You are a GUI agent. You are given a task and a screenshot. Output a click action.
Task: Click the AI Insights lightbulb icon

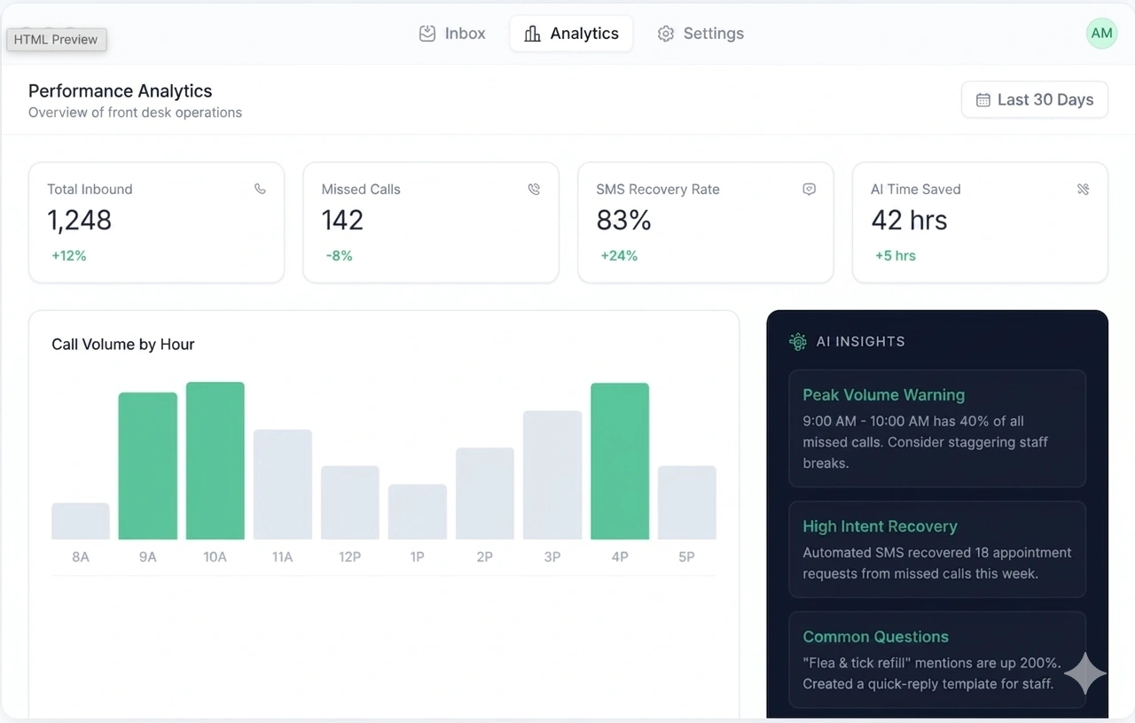pyautogui.click(x=797, y=341)
